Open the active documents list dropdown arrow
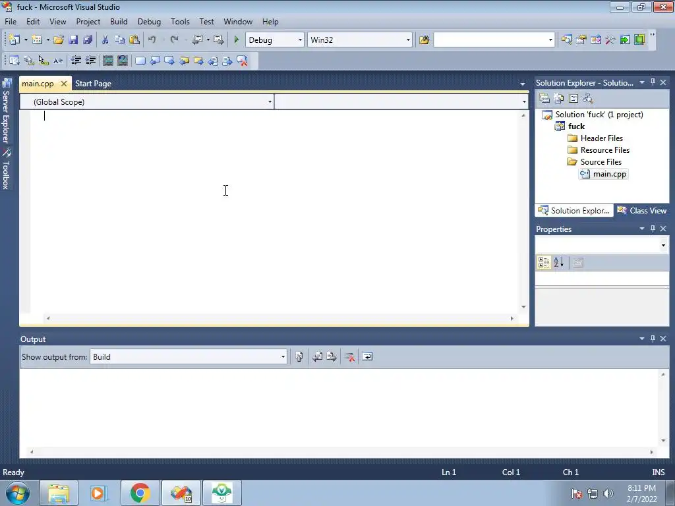Image resolution: width=675 pixels, height=506 pixels. pyautogui.click(x=522, y=84)
